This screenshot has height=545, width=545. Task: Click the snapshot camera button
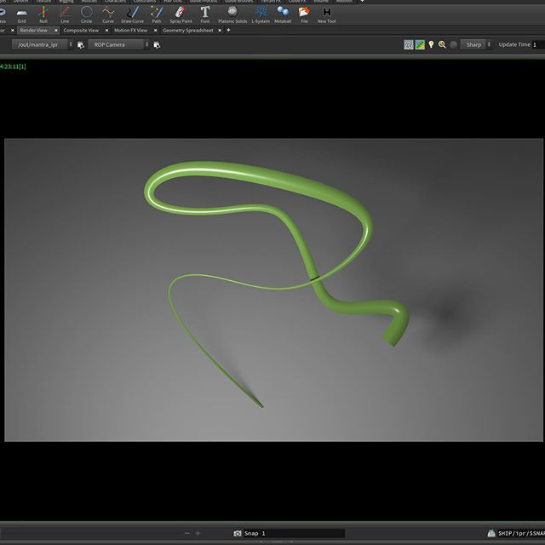tap(238, 533)
